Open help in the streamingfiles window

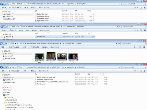pos(145,8)
